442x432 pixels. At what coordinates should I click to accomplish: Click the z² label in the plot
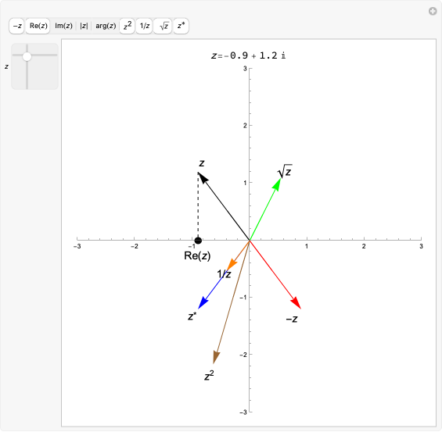(209, 376)
